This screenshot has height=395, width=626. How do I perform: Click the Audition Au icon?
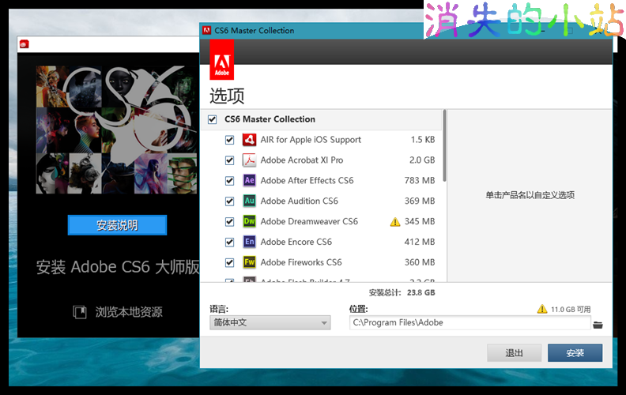coord(250,201)
